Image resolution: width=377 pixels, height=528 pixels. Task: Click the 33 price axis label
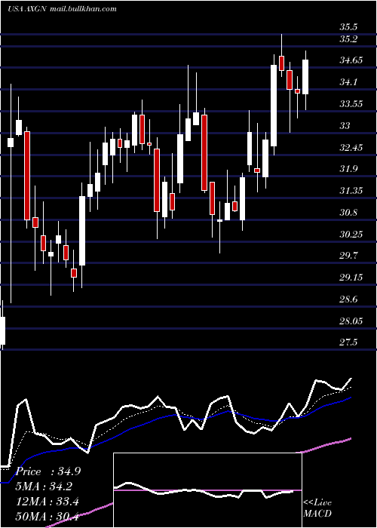coord(345,126)
